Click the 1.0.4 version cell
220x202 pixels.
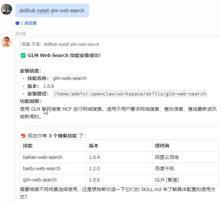pyautogui.click(x=119, y=157)
